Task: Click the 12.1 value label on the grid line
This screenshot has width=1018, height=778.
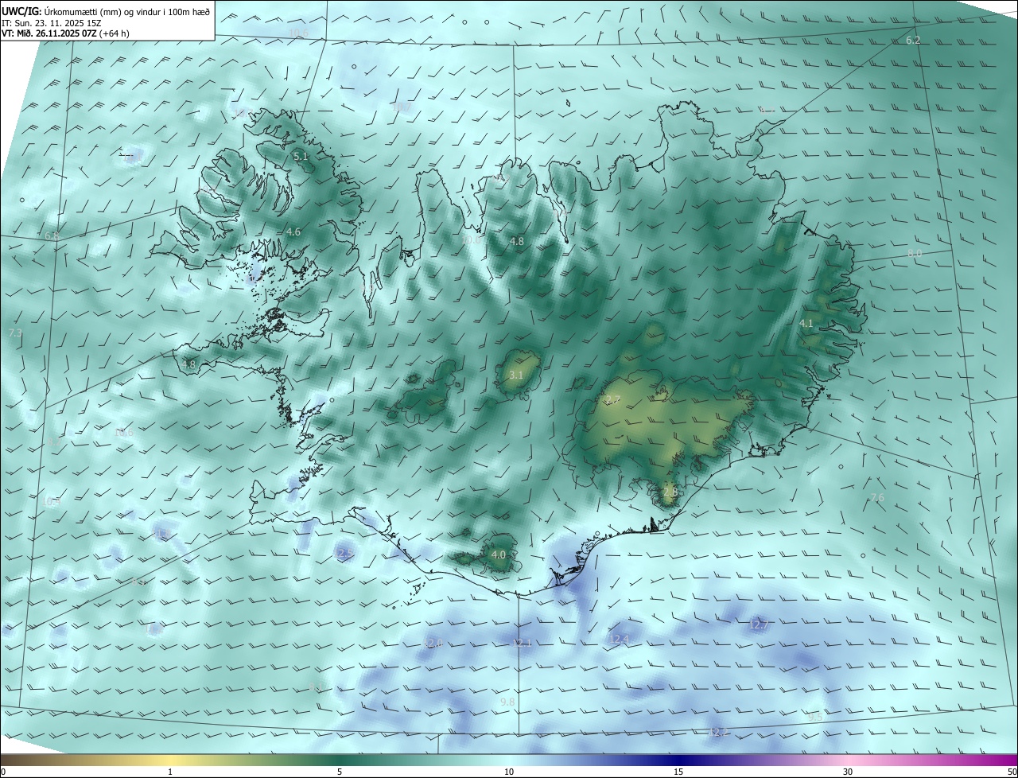Action: [522, 643]
